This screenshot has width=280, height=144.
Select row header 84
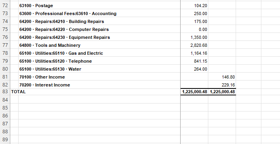(5, 100)
